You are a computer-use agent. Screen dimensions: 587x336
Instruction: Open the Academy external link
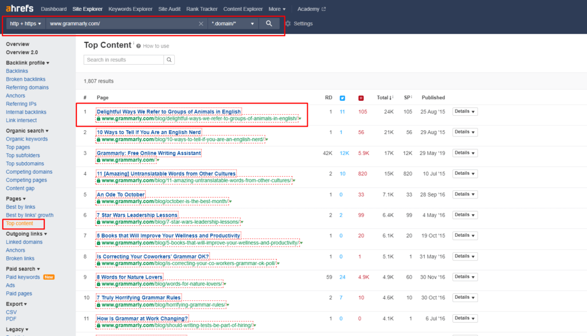coord(311,9)
